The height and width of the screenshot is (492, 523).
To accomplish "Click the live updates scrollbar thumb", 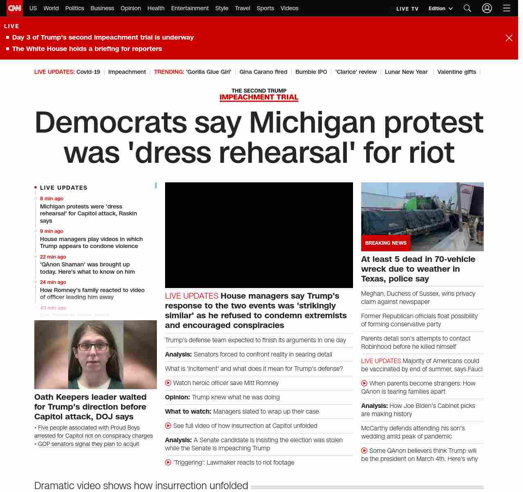I will (x=156, y=185).
